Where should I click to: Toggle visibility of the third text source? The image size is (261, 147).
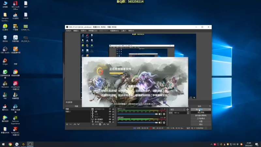110,117
